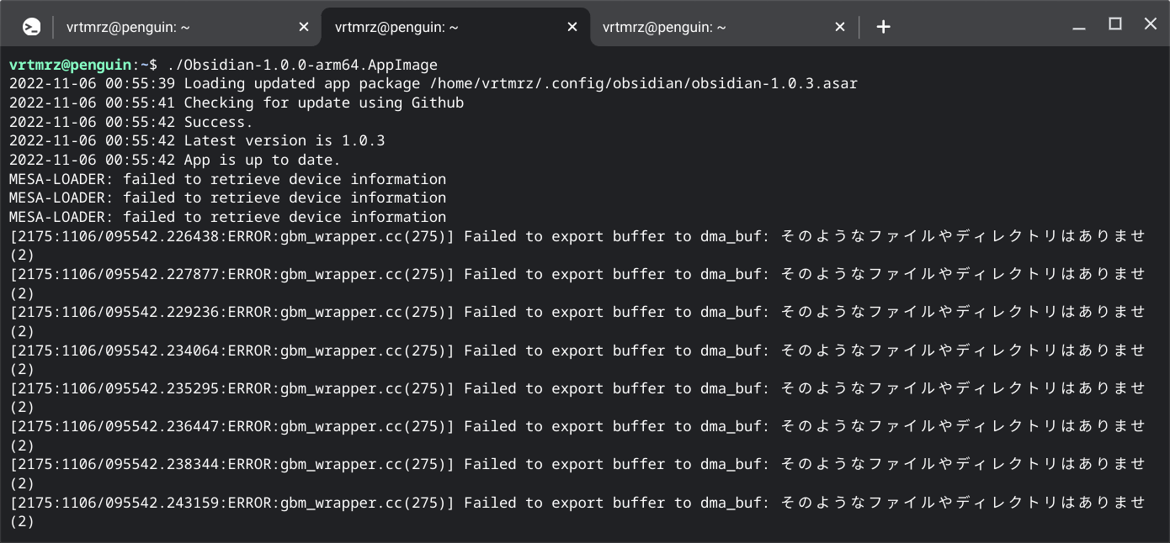Click the "App is up to date." line
1170x543 pixels.
262,160
